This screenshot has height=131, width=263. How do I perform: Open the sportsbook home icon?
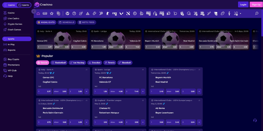pos(38,13)
